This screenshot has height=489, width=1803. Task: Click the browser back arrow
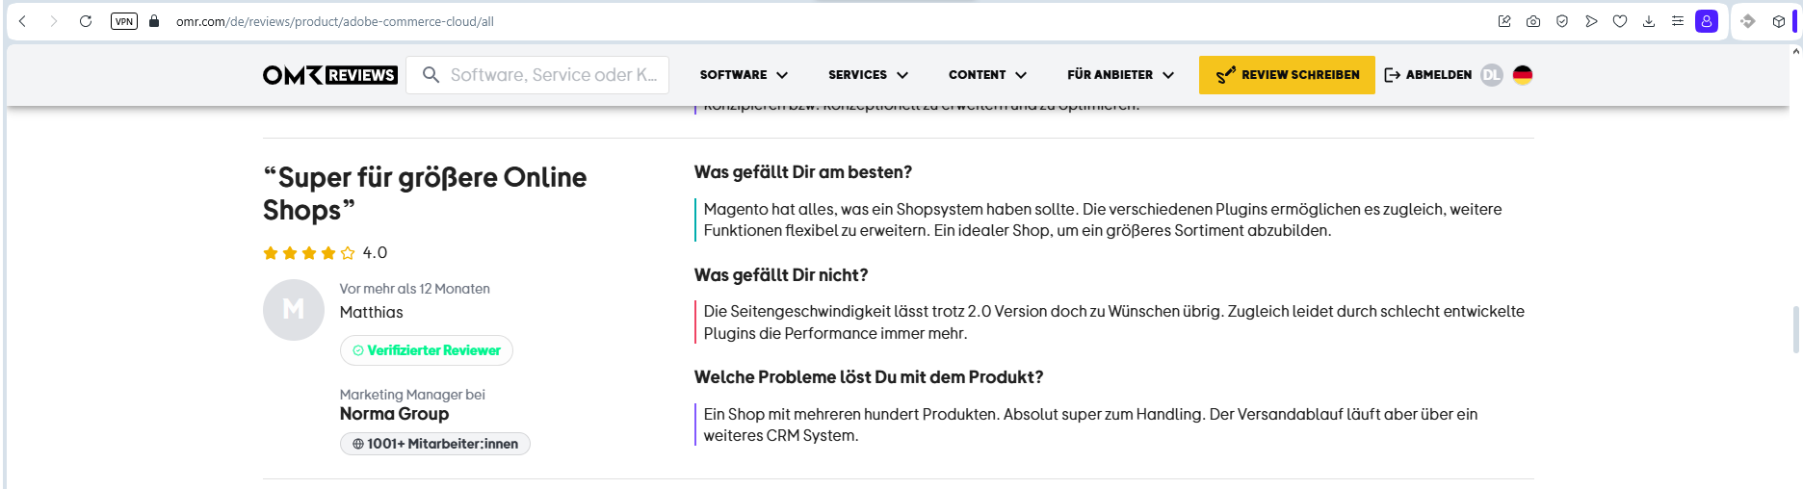point(22,21)
